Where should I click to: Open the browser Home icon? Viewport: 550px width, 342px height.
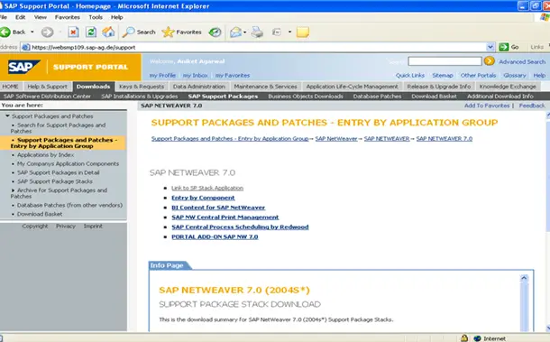108,32
